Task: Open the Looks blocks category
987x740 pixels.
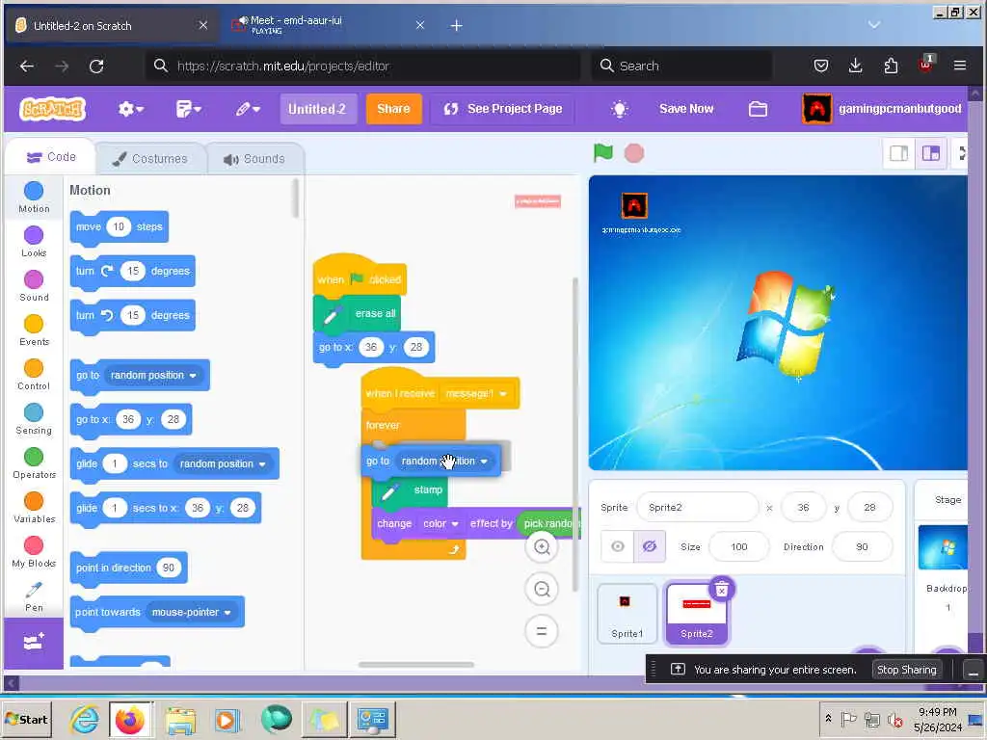Action: click(34, 242)
